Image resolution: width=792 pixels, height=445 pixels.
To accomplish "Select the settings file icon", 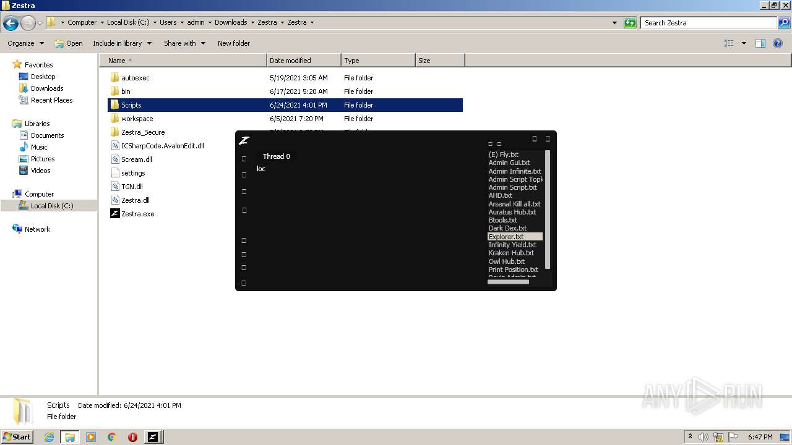I will click(x=114, y=173).
